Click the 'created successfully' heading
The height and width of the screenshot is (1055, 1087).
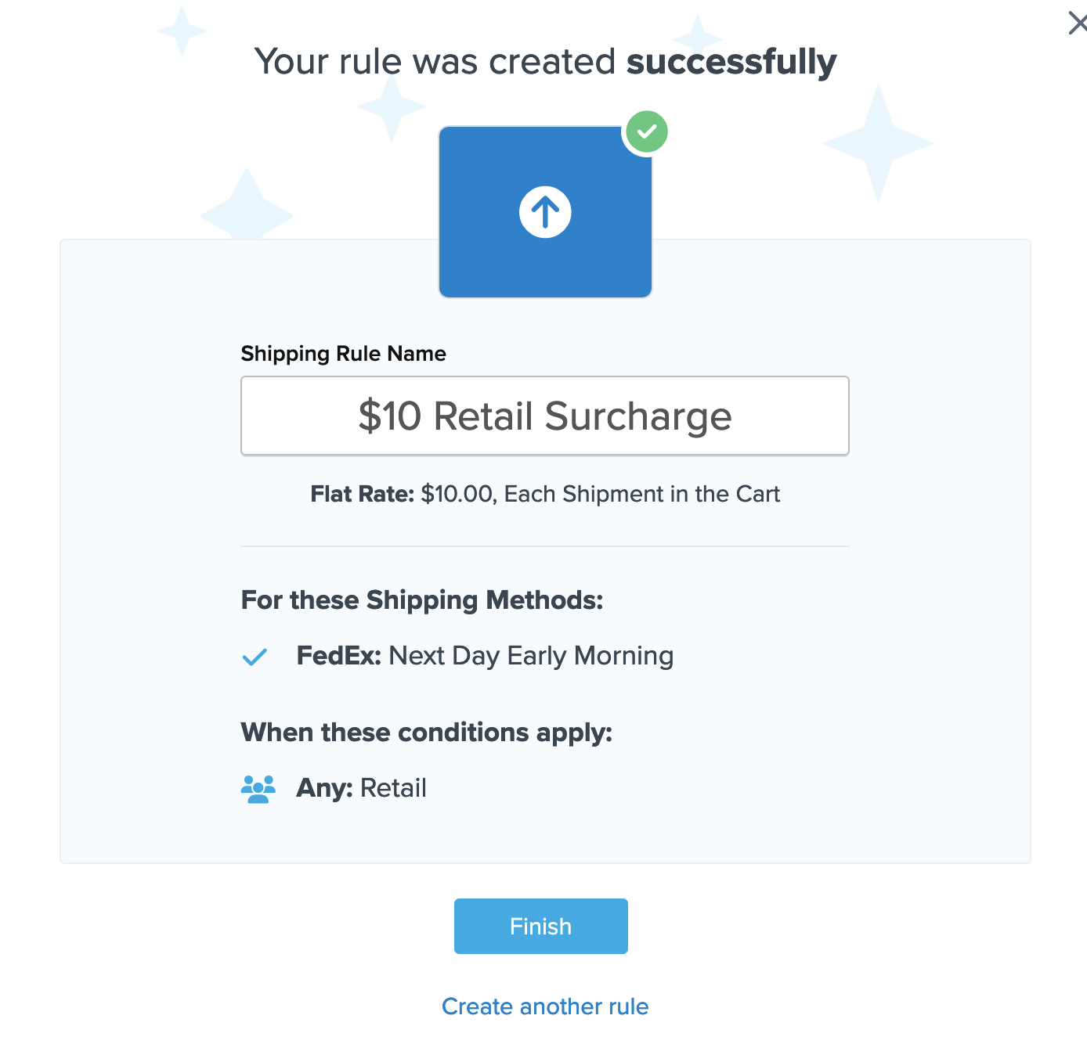[x=545, y=62]
